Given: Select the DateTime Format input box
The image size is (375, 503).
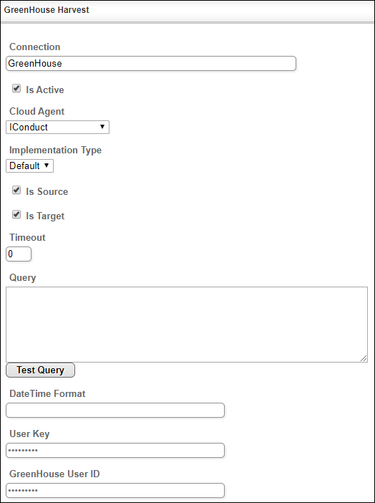Looking at the screenshot, I should coord(115,411).
